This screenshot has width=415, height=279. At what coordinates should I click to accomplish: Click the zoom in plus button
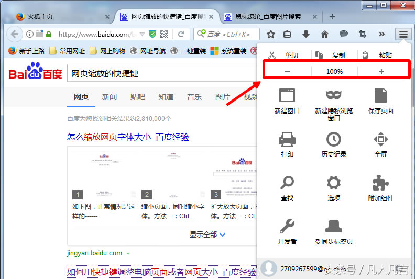coord(381,72)
